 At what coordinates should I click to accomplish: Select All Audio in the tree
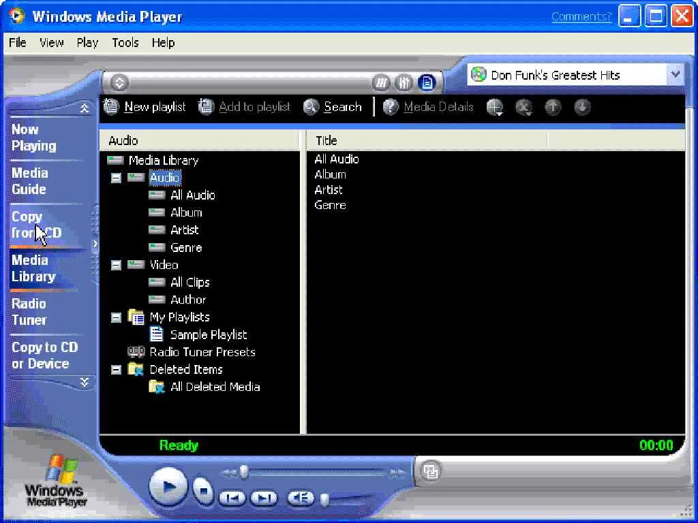click(x=193, y=195)
